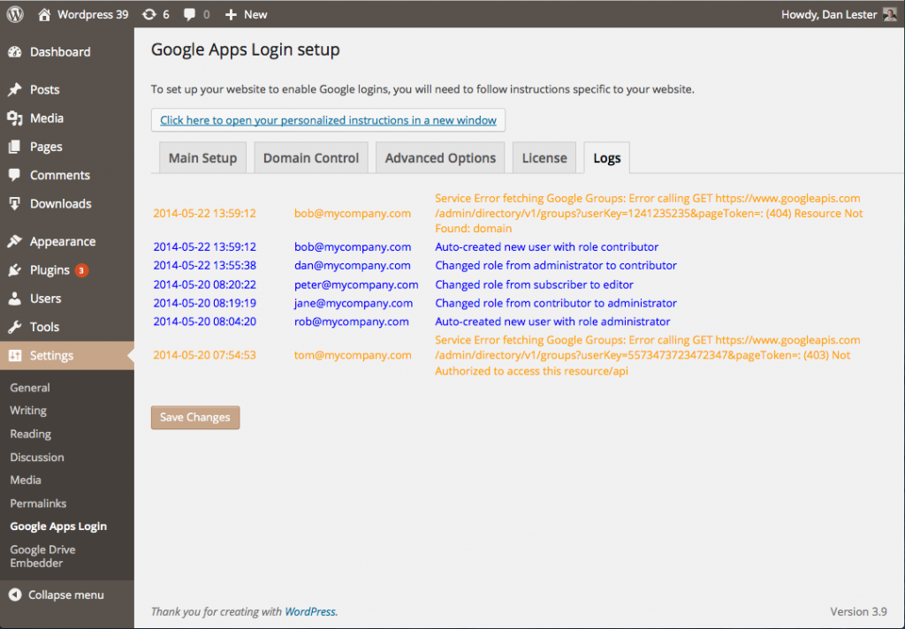Open Writing settings submenu
The height and width of the screenshot is (629, 905).
tap(28, 411)
